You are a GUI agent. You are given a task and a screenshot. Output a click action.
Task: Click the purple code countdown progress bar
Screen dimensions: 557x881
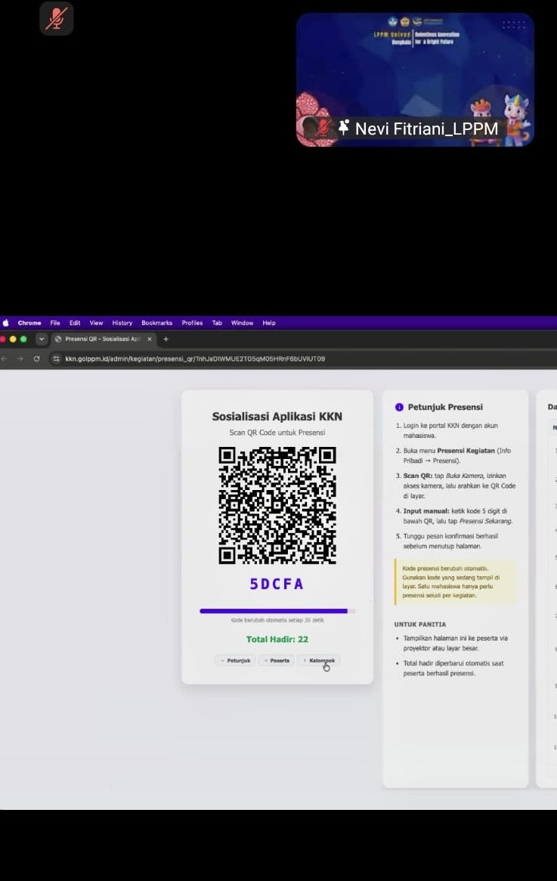[x=277, y=611]
